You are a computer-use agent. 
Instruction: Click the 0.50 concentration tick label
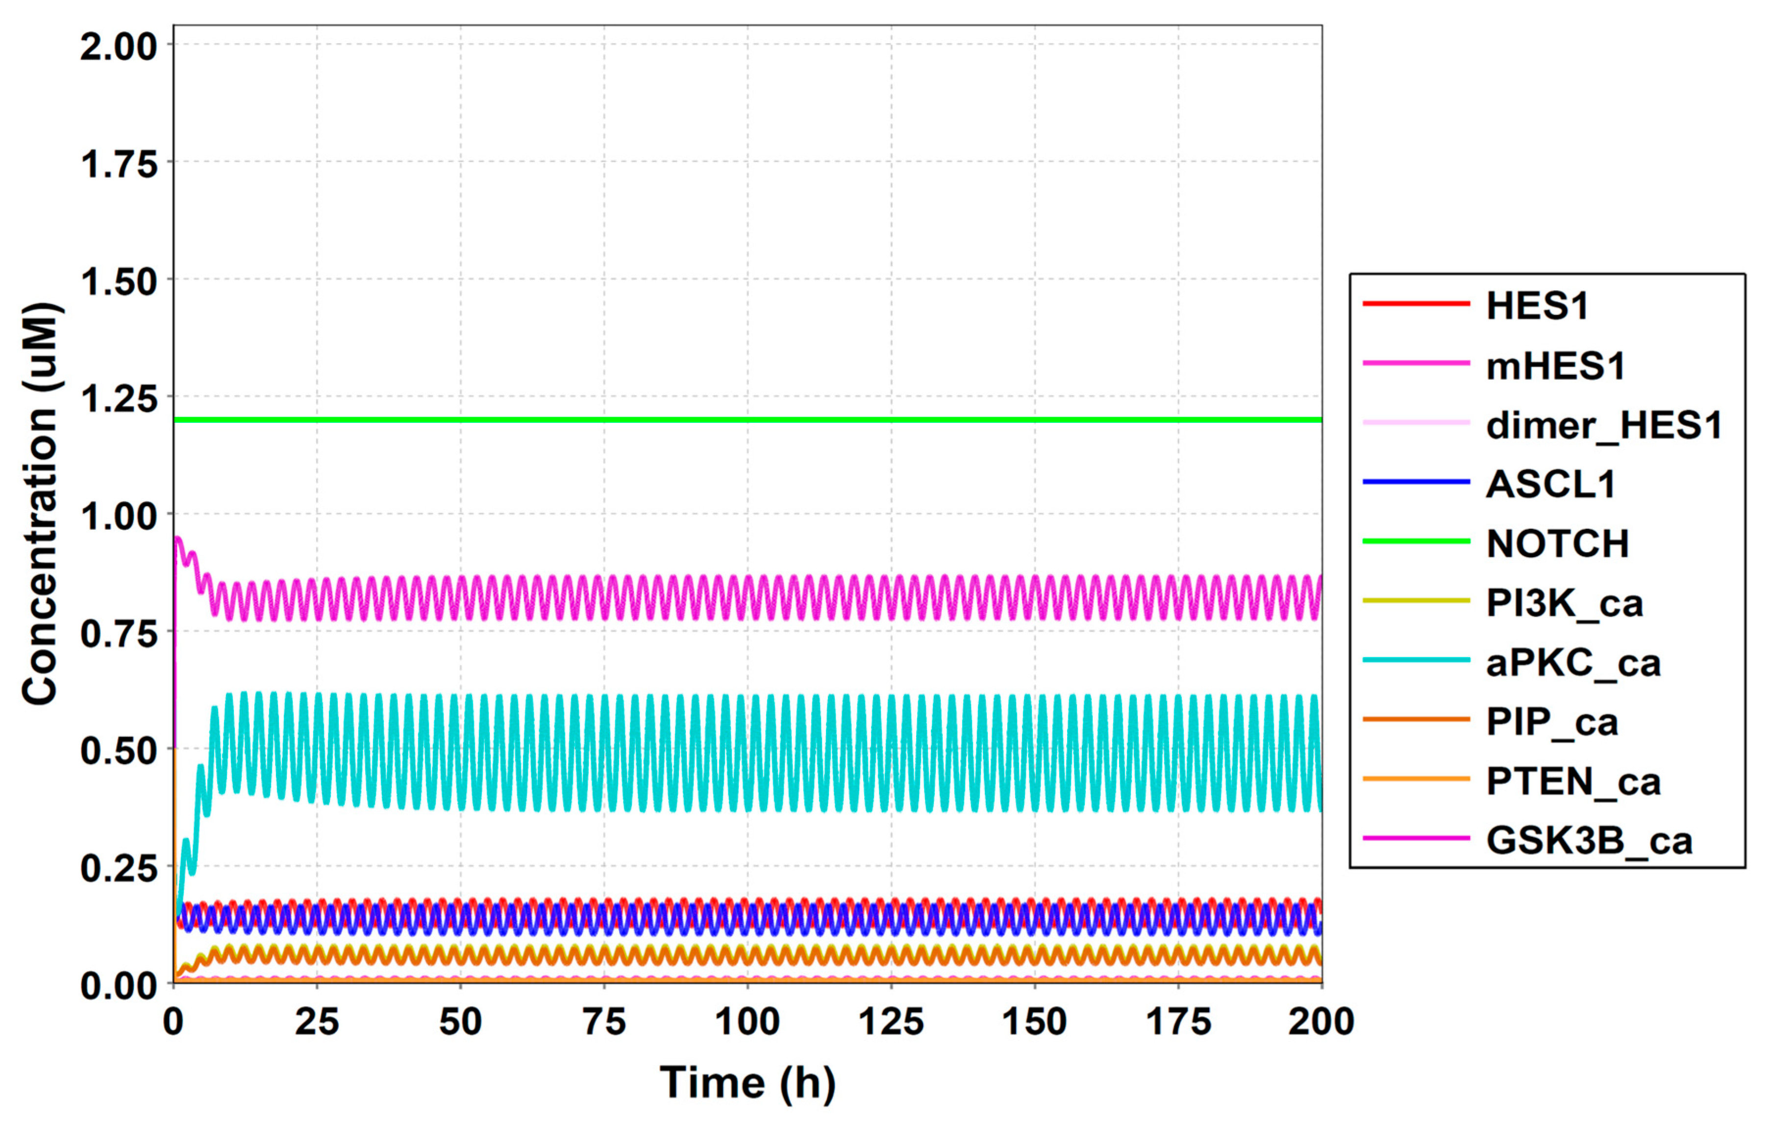118,751
